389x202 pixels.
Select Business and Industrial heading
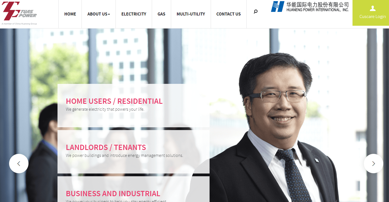point(113,194)
